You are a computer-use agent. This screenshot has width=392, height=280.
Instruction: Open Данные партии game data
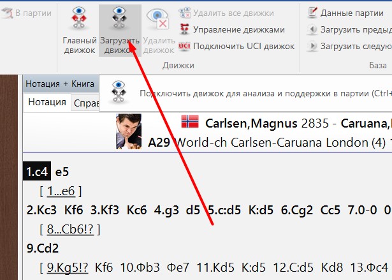pyautogui.click(x=345, y=13)
